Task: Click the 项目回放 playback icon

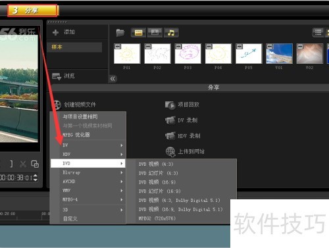Action: point(170,105)
